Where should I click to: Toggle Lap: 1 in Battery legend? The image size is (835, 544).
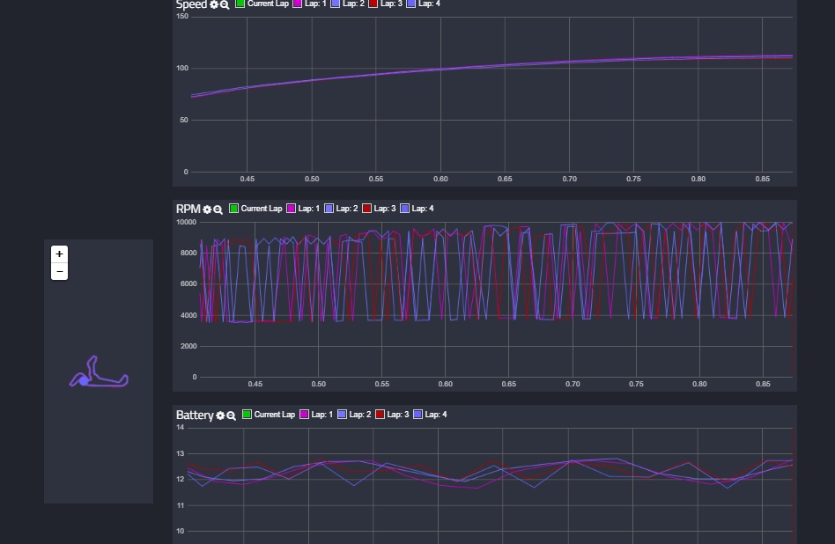(x=316, y=414)
